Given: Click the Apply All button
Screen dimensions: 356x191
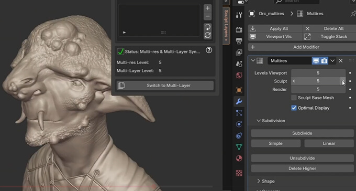Looking at the screenshot, I should (275, 28).
